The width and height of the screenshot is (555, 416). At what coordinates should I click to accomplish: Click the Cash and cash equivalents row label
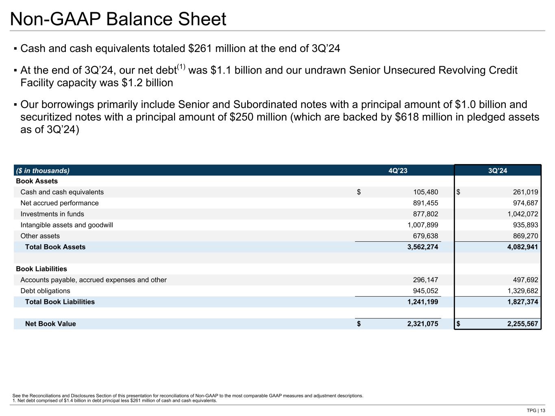click(x=62, y=192)
